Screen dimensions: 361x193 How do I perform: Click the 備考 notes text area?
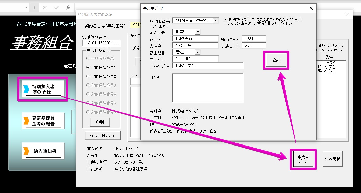(208, 88)
